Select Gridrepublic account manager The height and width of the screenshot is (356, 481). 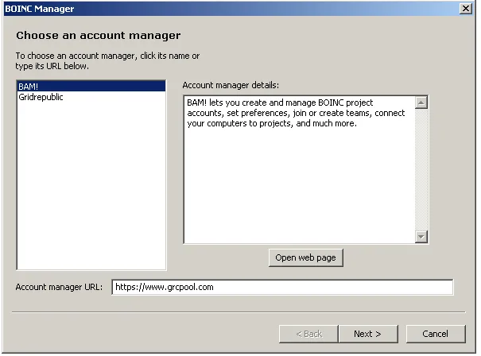pyautogui.click(x=91, y=97)
